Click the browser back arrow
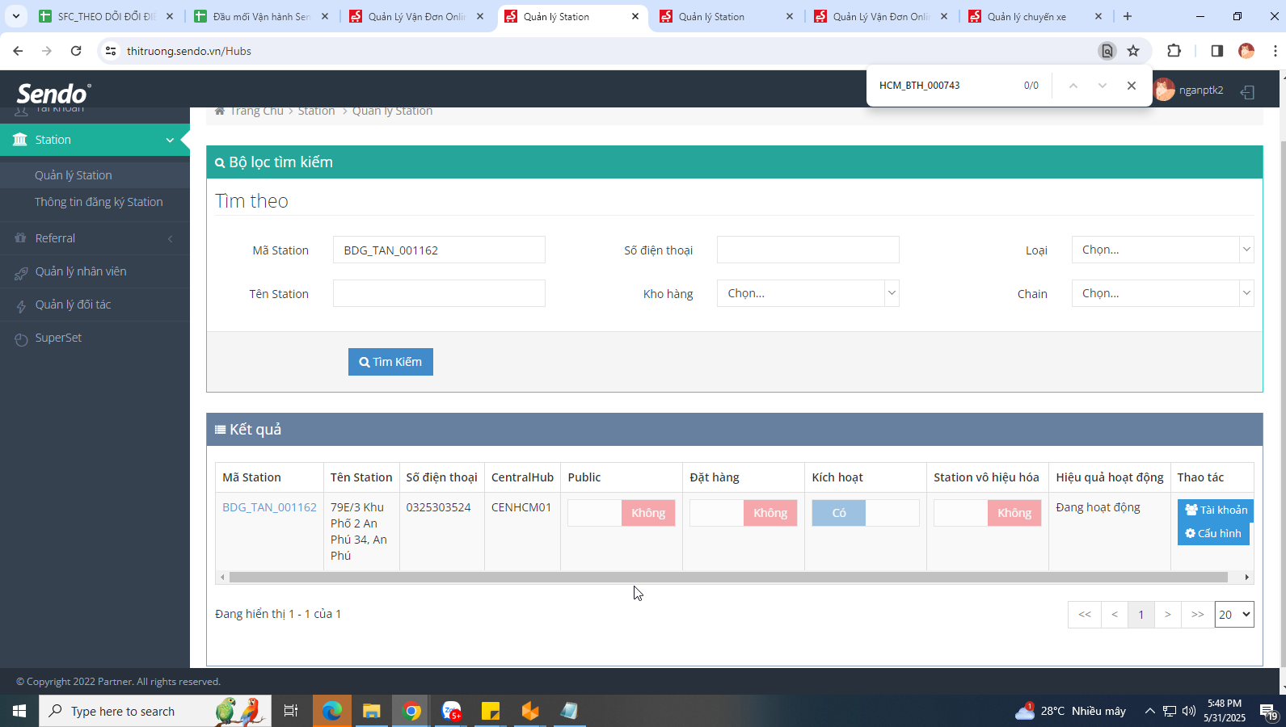 click(18, 51)
